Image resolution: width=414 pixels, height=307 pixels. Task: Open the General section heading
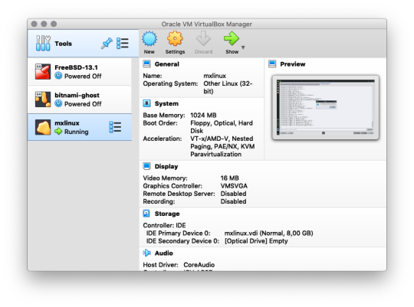click(167, 64)
